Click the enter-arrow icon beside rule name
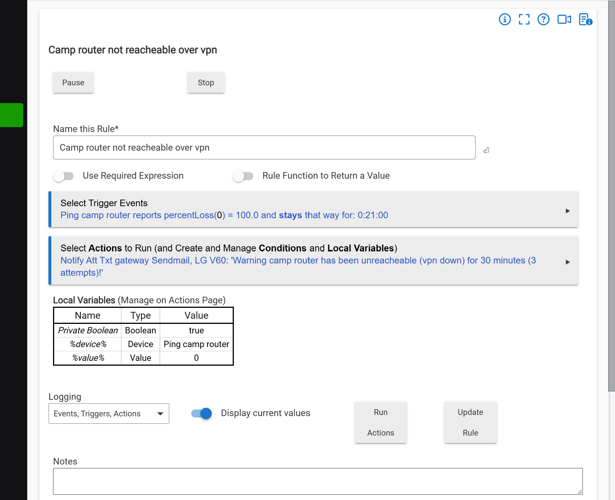Viewport: 615px width, 500px height. [486, 150]
